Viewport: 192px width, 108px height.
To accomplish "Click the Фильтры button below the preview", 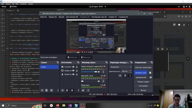I will [x=86, y=57].
